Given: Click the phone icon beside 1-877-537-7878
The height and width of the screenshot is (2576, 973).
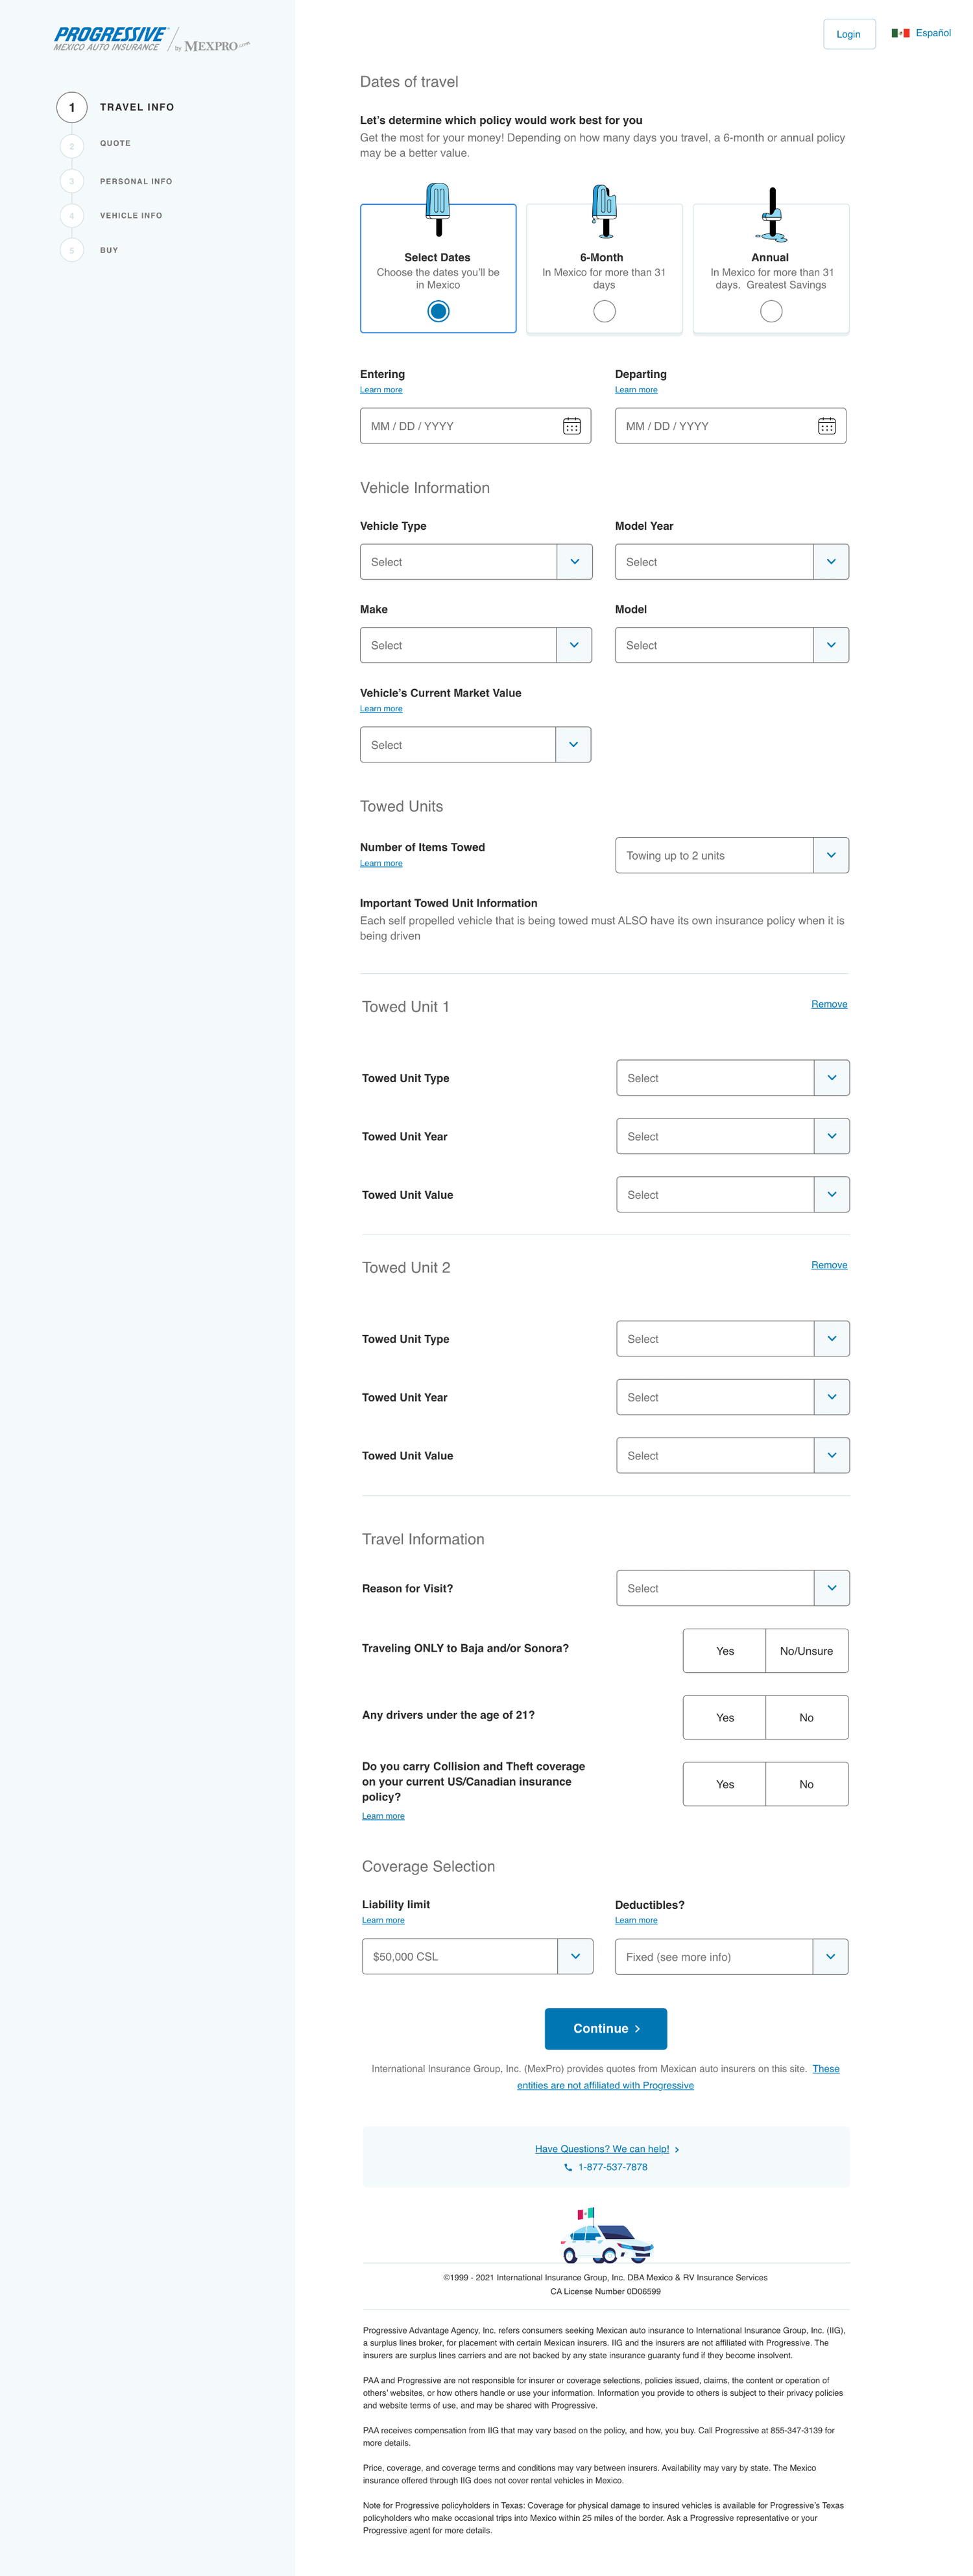Looking at the screenshot, I should pyautogui.click(x=568, y=2167).
